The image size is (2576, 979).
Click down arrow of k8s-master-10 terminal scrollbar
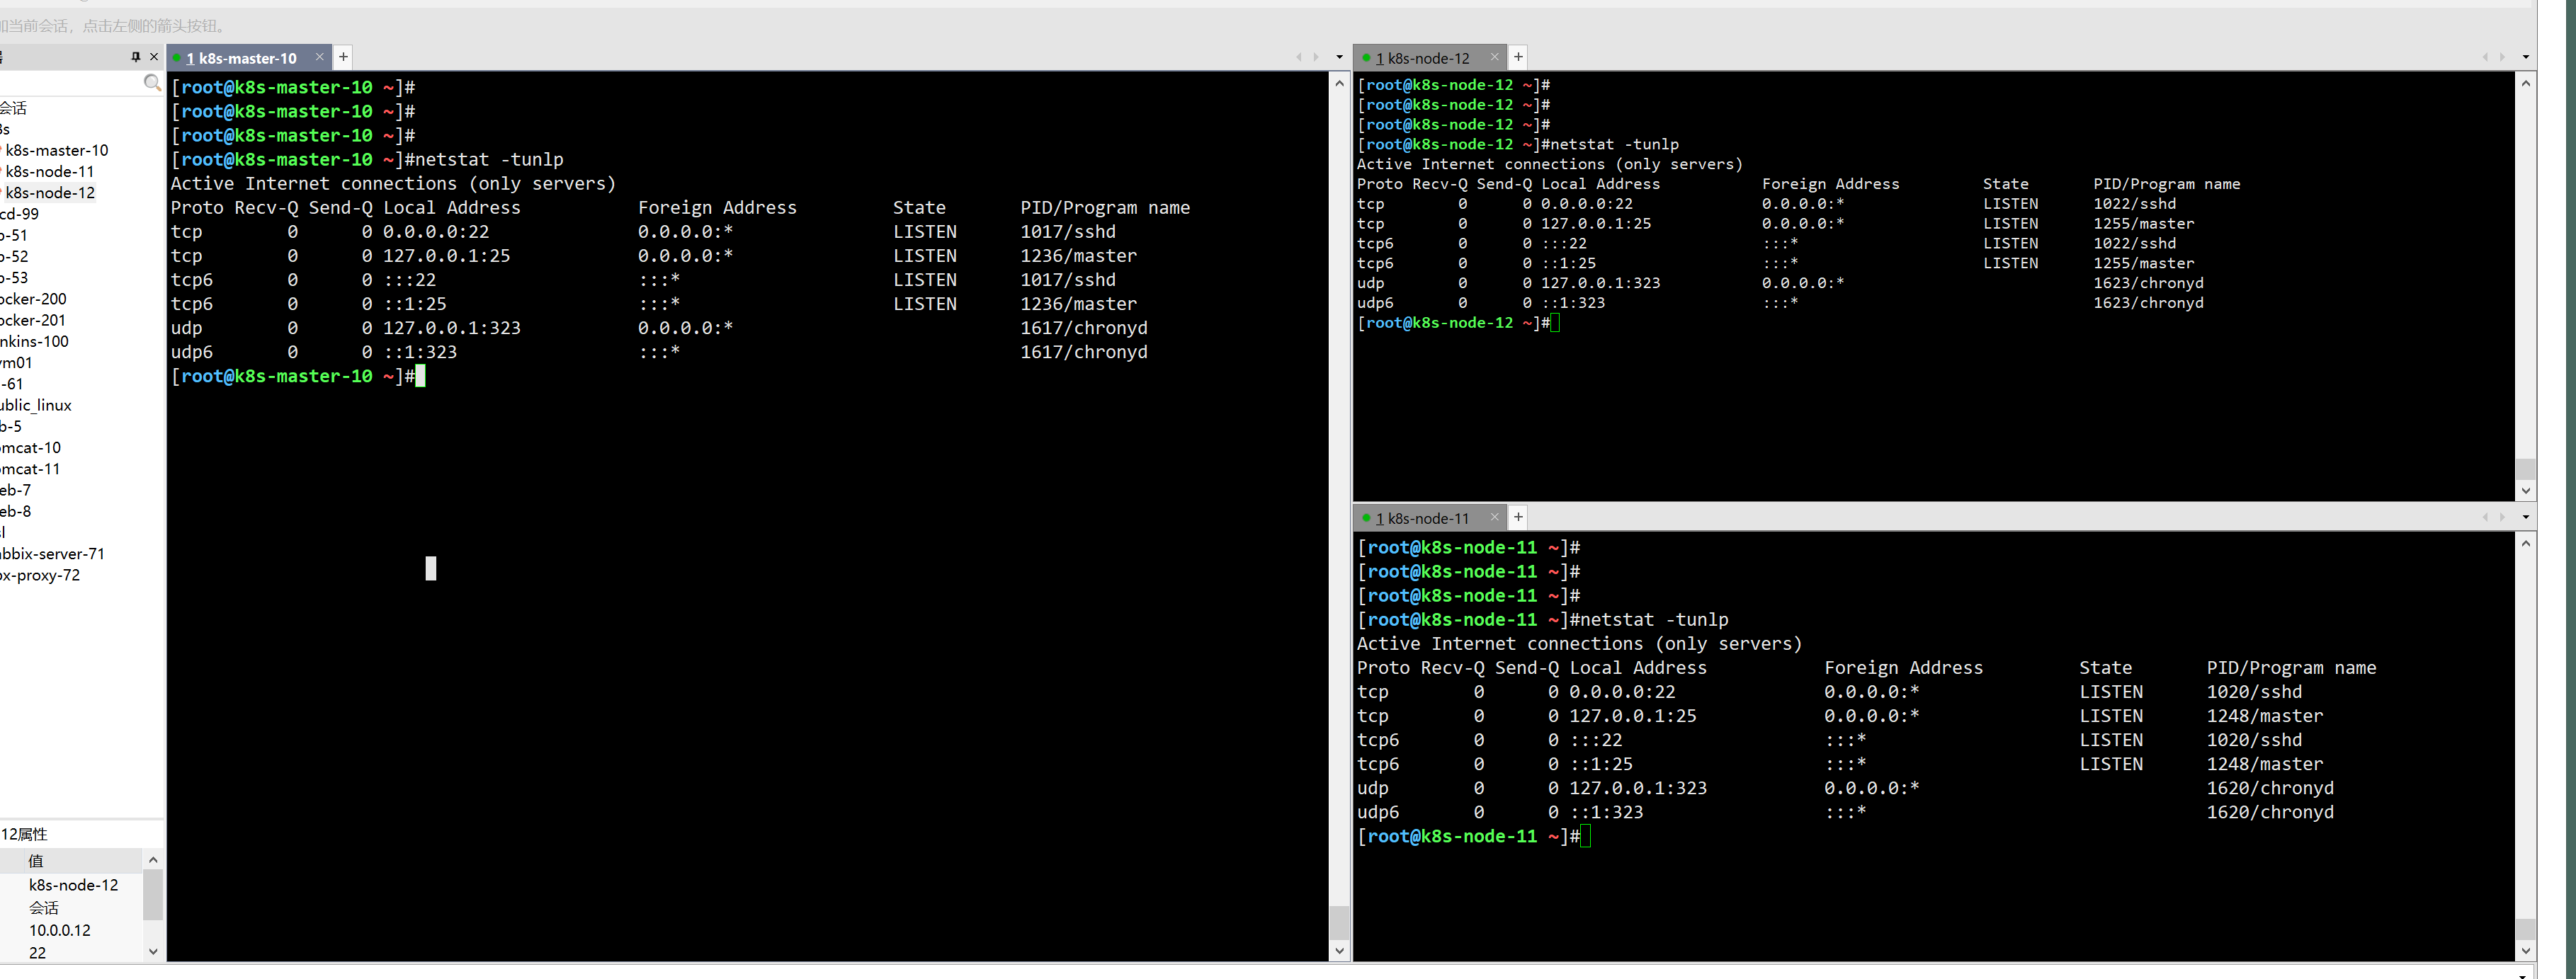tap(1340, 951)
